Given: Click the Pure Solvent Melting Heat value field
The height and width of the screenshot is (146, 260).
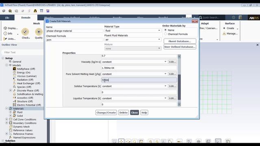Looking at the screenshot, I should click(x=139, y=80).
